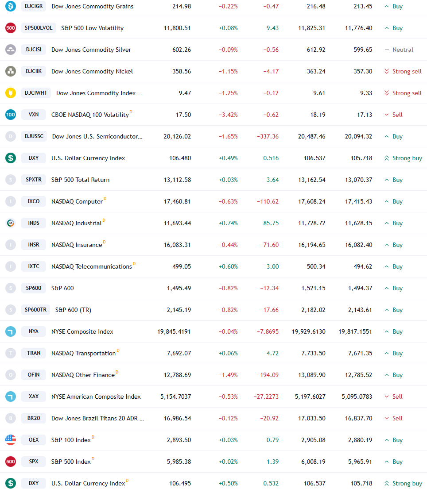Click the OEX US flag logo
427x489 pixels.
11,440
